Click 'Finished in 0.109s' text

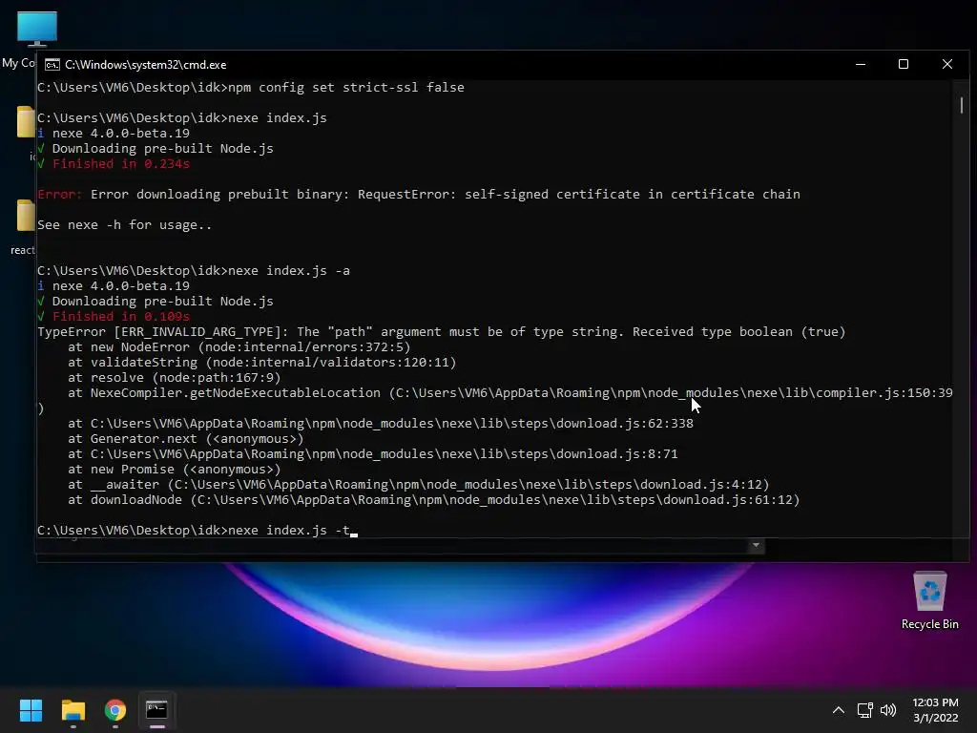click(x=121, y=317)
